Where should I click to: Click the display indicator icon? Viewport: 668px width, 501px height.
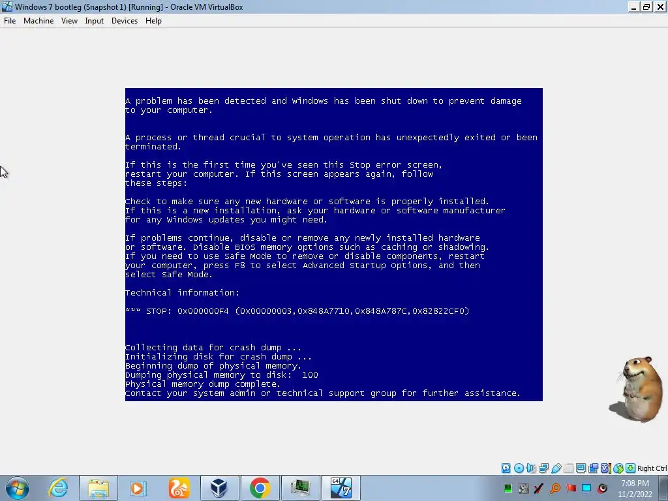pos(581,468)
